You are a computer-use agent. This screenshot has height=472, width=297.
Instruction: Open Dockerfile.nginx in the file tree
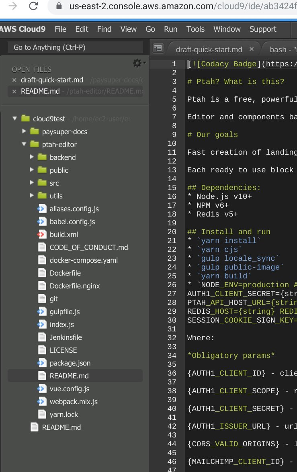pos(75,286)
